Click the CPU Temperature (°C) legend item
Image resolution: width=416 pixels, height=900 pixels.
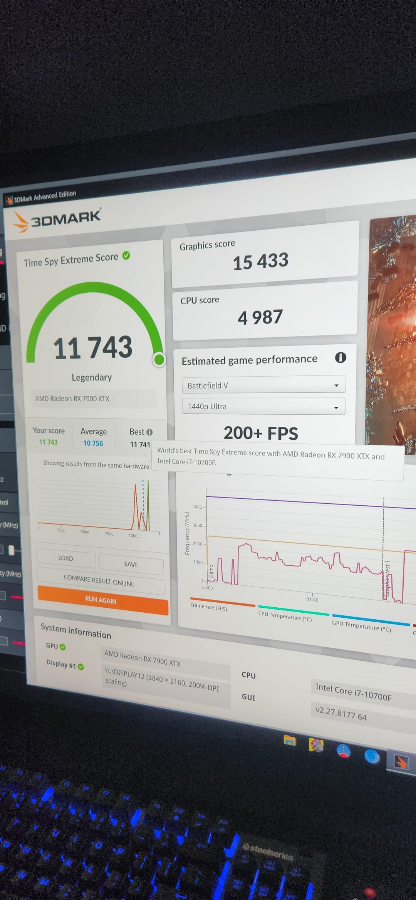[x=285, y=616]
